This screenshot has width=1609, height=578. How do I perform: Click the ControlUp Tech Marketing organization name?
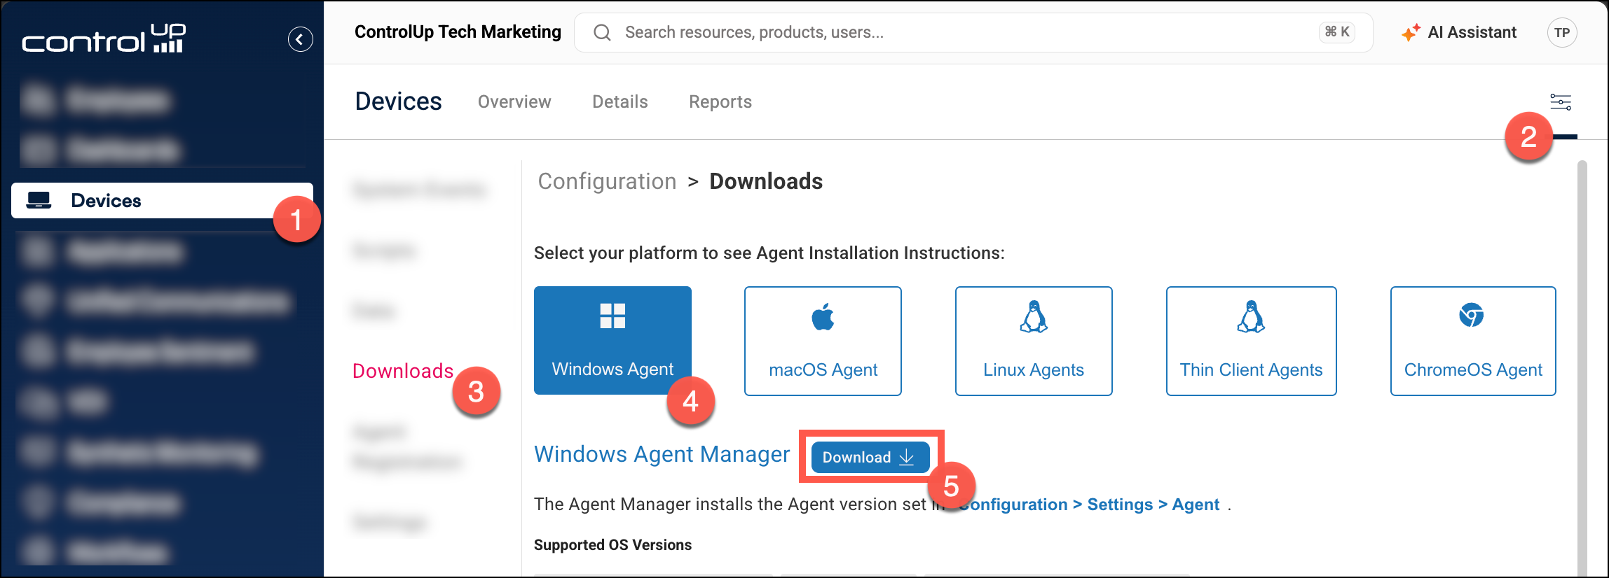(458, 32)
